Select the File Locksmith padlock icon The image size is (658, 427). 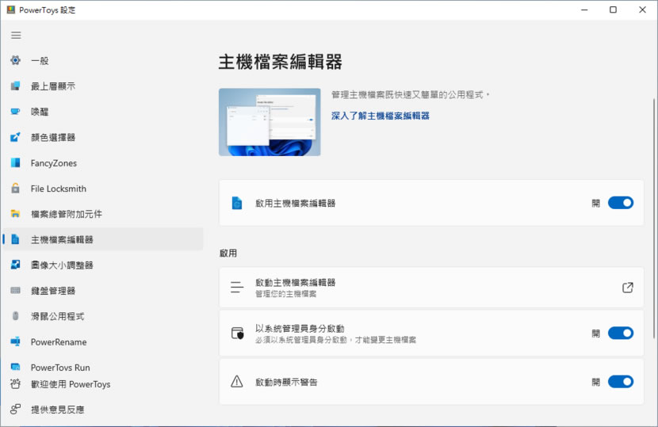15,189
